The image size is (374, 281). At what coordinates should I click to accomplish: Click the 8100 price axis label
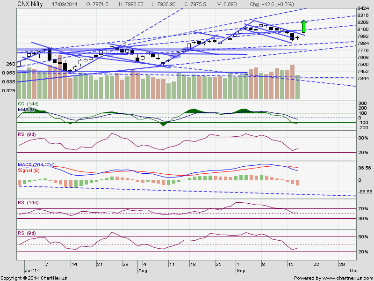click(363, 29)
